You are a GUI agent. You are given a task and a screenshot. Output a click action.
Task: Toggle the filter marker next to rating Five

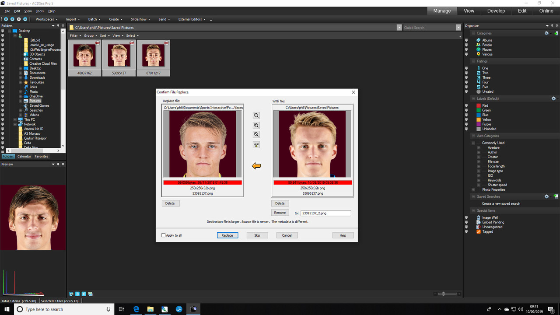pos(466,87)
